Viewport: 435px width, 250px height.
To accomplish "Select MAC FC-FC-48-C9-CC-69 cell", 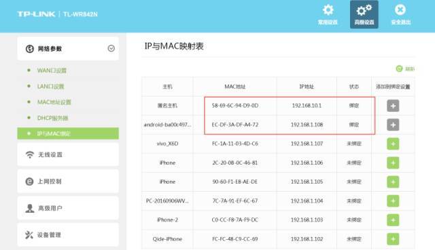I will 235,239.
